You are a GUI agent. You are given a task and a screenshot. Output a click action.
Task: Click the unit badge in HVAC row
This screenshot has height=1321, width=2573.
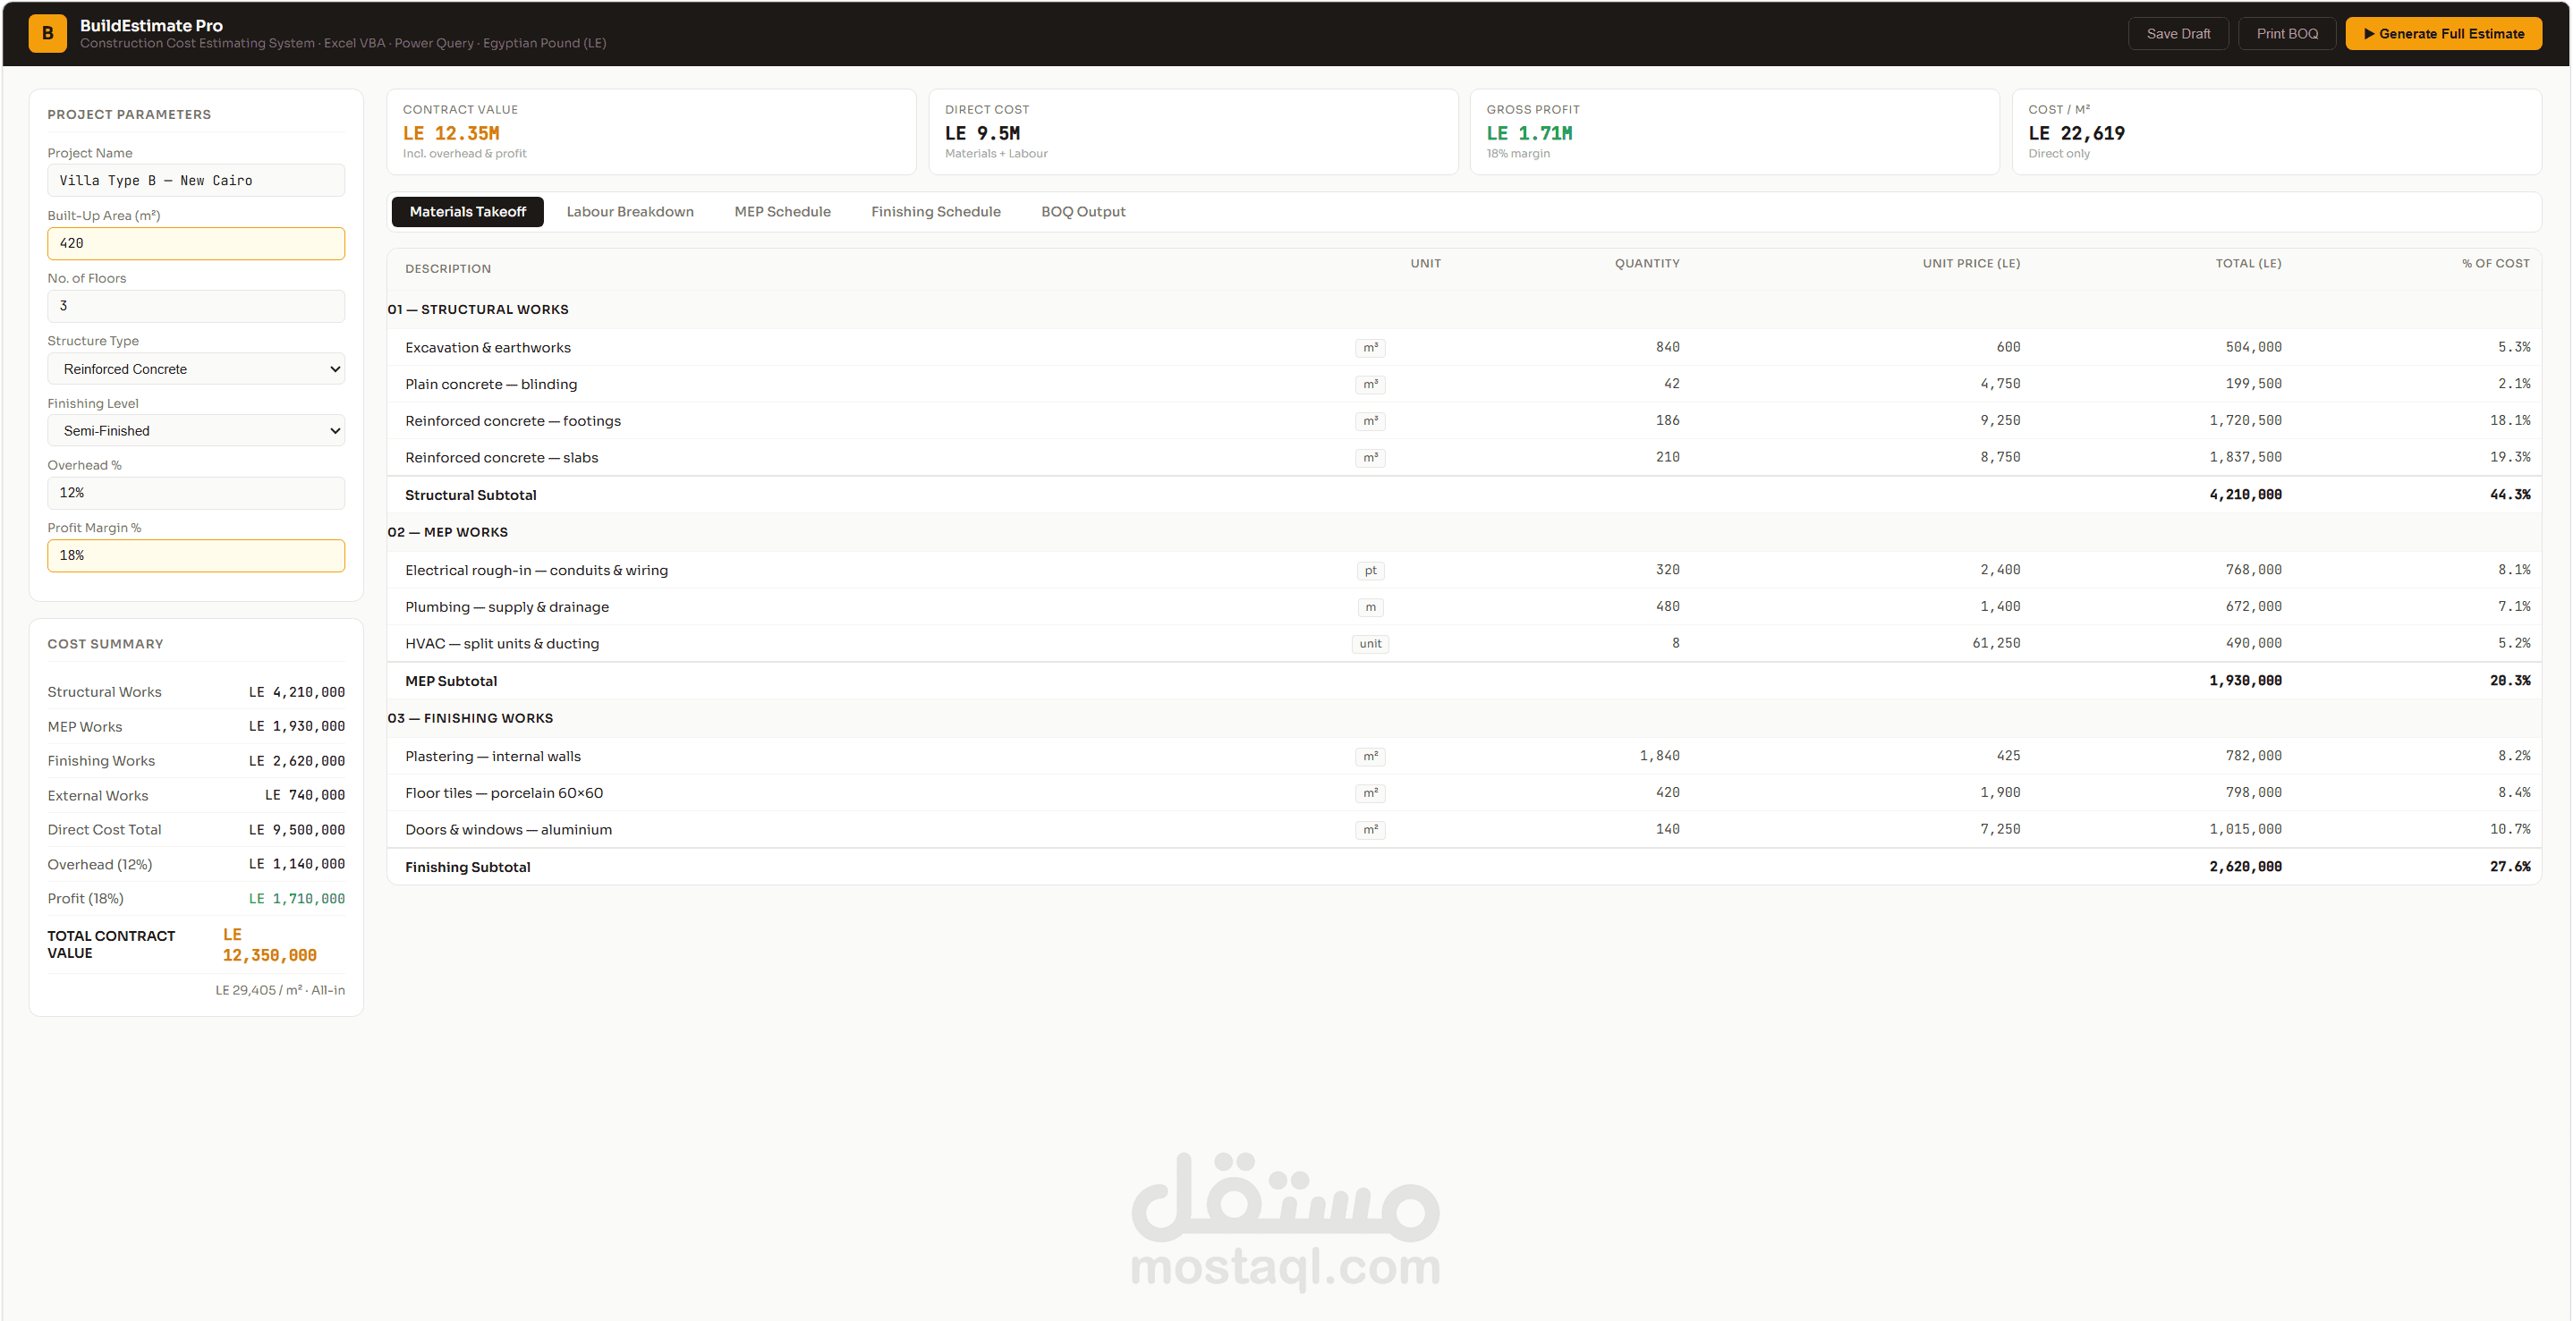click(x=1371, y=644)
